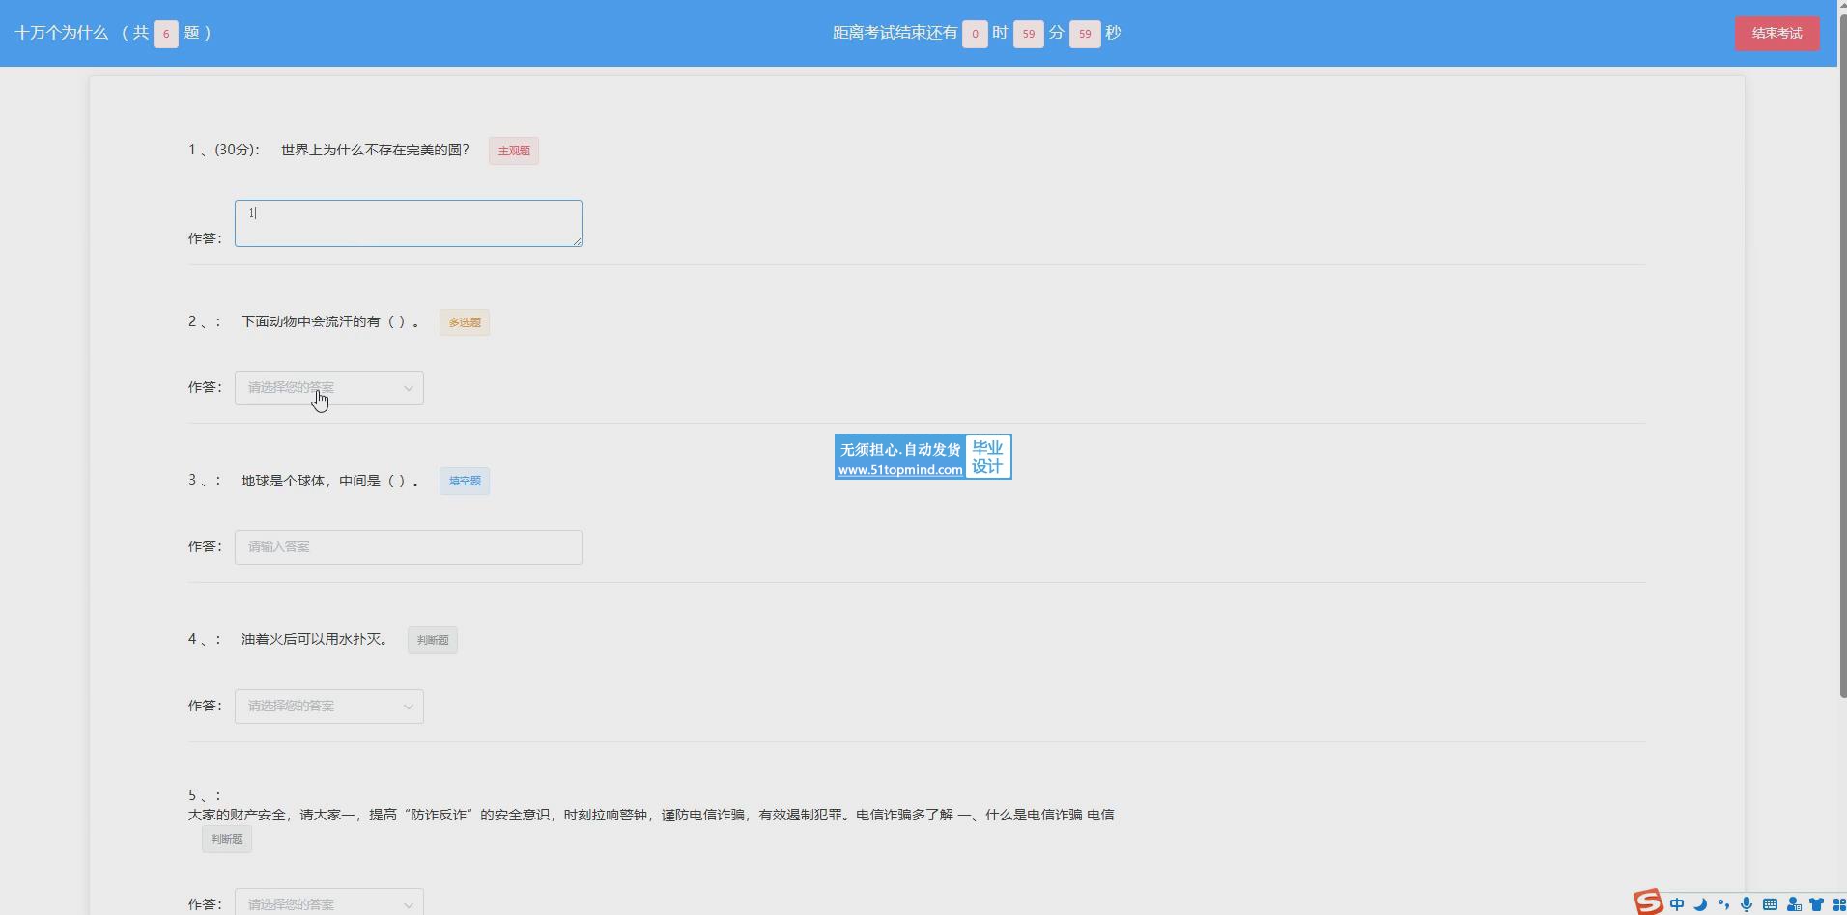Click the 填空题 tag on question 3
This screenshot has height=915, width=1847.
464,482
